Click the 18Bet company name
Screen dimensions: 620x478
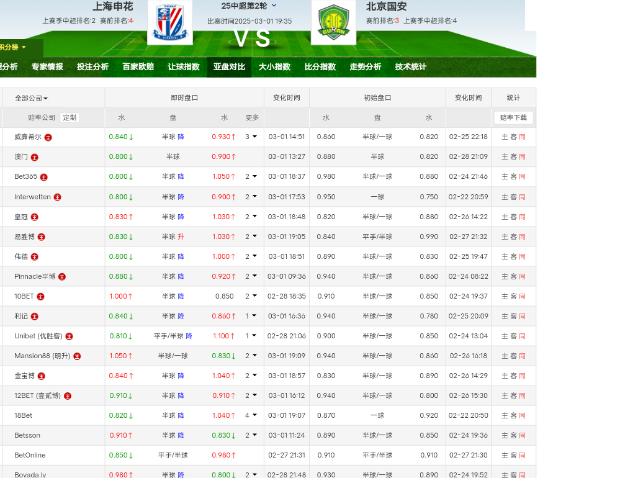pos(24,415)
